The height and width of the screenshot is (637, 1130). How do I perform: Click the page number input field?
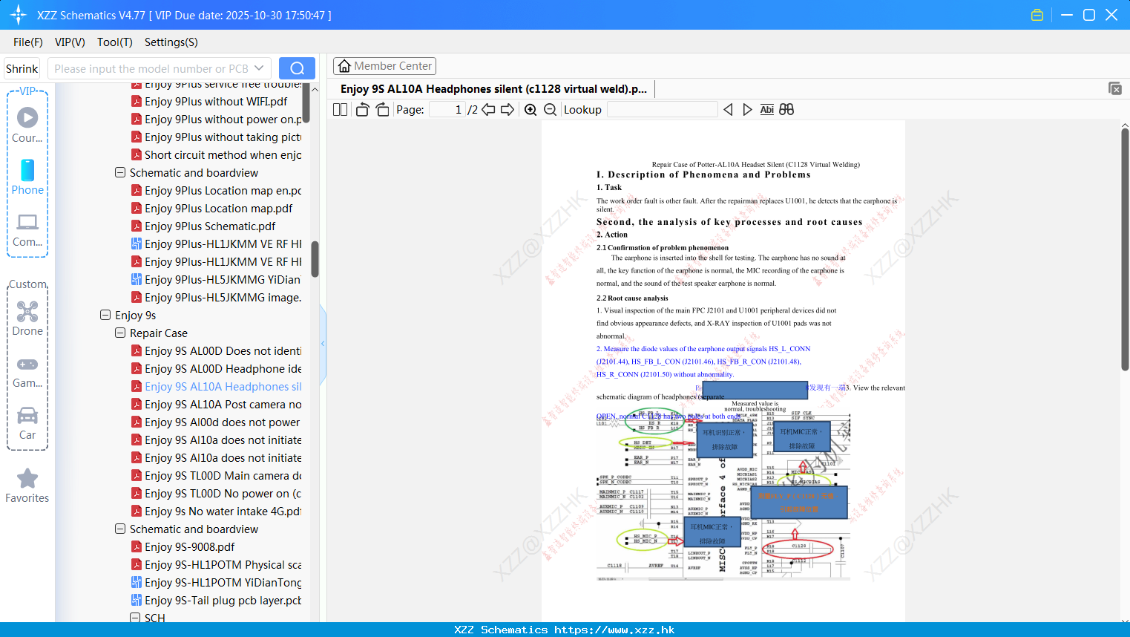click(447, 110)
